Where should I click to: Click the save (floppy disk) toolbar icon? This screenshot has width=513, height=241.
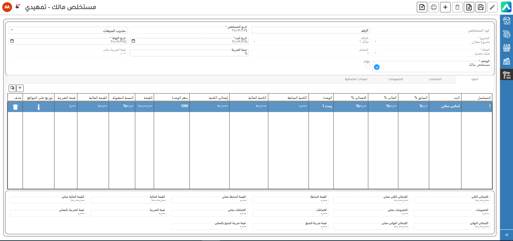(x=480, y=7)
